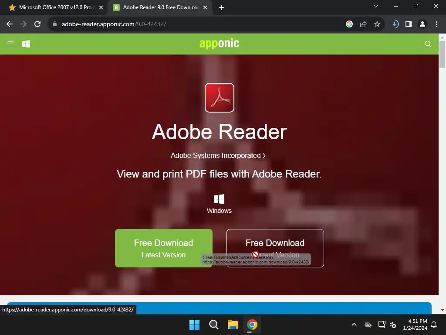Open File Explorer from taskbar

[233, 325]
